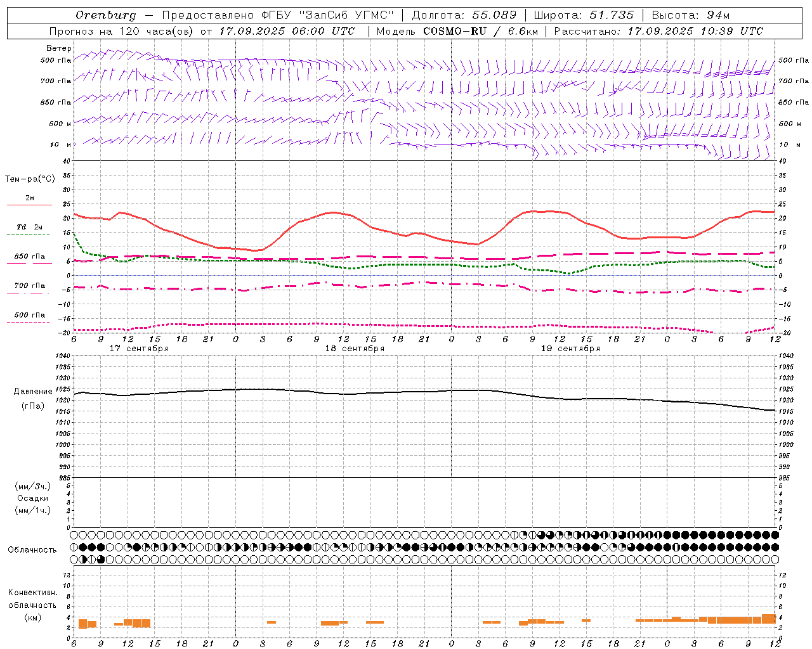
Task: Click the Высота: 94м value
Action: coord(692,15)
